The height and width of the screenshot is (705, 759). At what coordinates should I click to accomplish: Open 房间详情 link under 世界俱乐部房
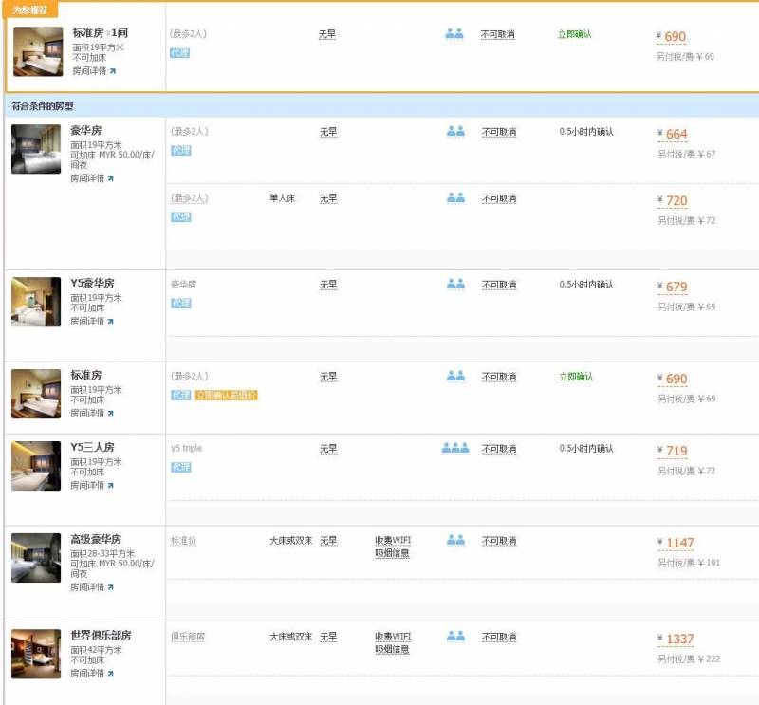pos(92,674)
